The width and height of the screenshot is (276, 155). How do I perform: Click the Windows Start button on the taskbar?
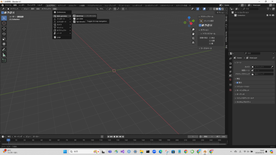pos(65,152)
